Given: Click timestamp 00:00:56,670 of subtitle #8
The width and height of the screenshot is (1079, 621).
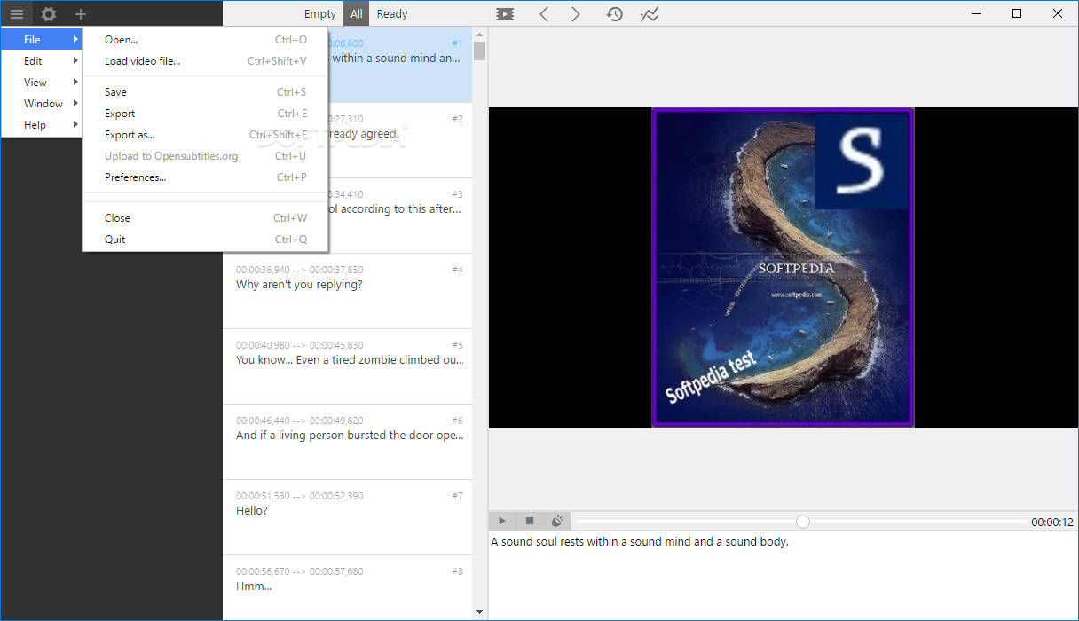Looking at the screenshot, I should [x=263, y=571].
